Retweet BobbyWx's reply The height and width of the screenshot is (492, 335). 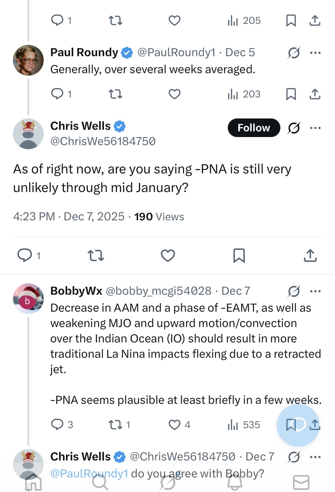[x=115, y=425]
